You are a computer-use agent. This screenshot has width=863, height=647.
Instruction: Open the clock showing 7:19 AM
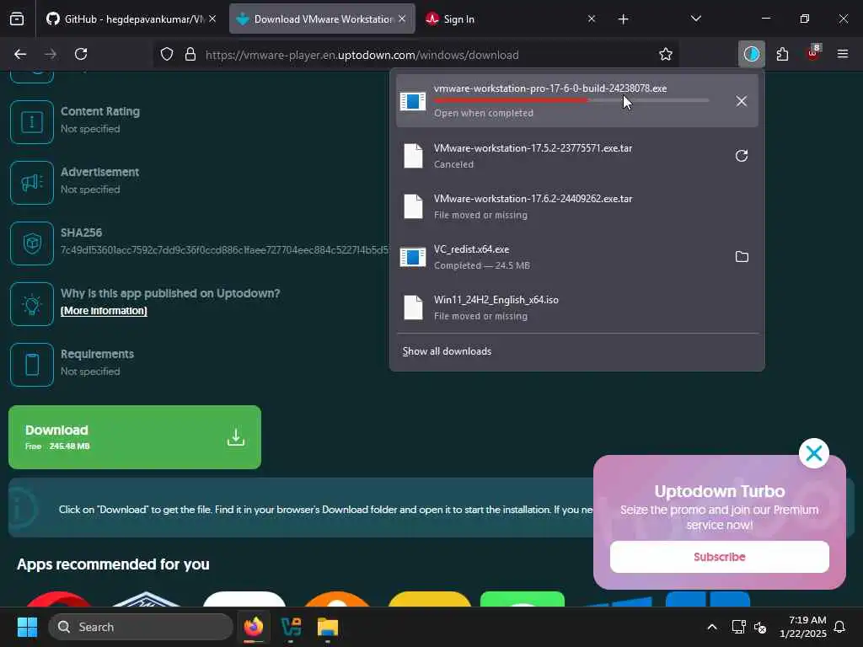802,627
